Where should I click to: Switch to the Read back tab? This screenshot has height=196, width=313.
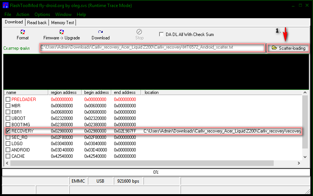click(37, 23)
